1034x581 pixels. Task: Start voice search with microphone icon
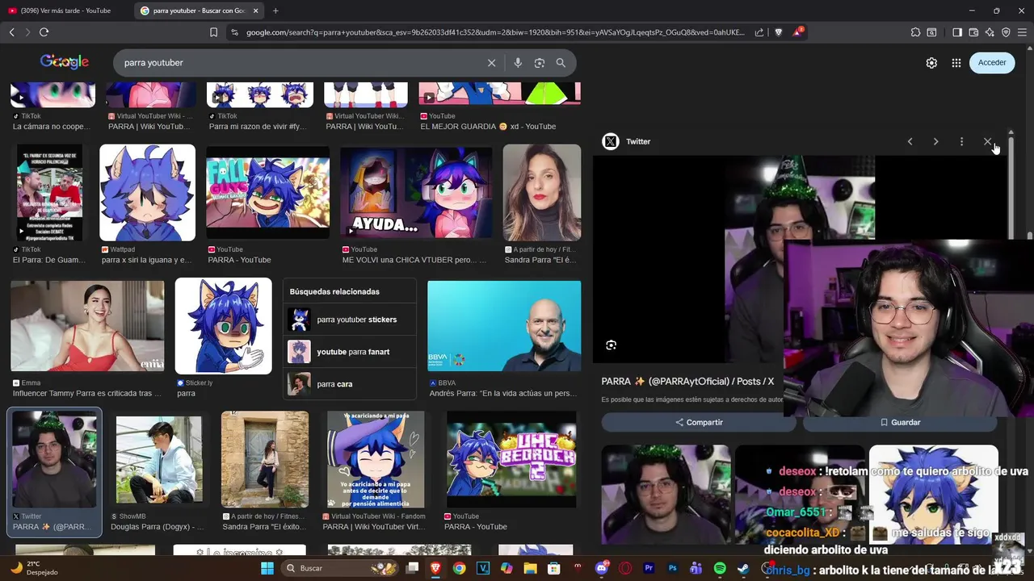tap(518, 63)
